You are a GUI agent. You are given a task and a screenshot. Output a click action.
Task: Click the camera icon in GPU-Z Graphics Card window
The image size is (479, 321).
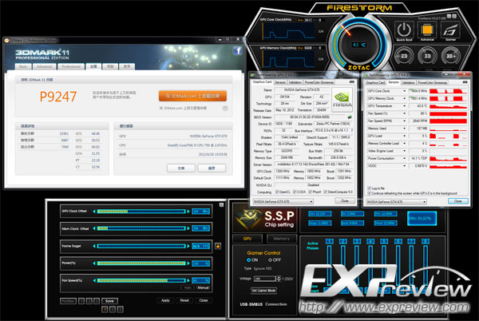(x=352, y=82)
